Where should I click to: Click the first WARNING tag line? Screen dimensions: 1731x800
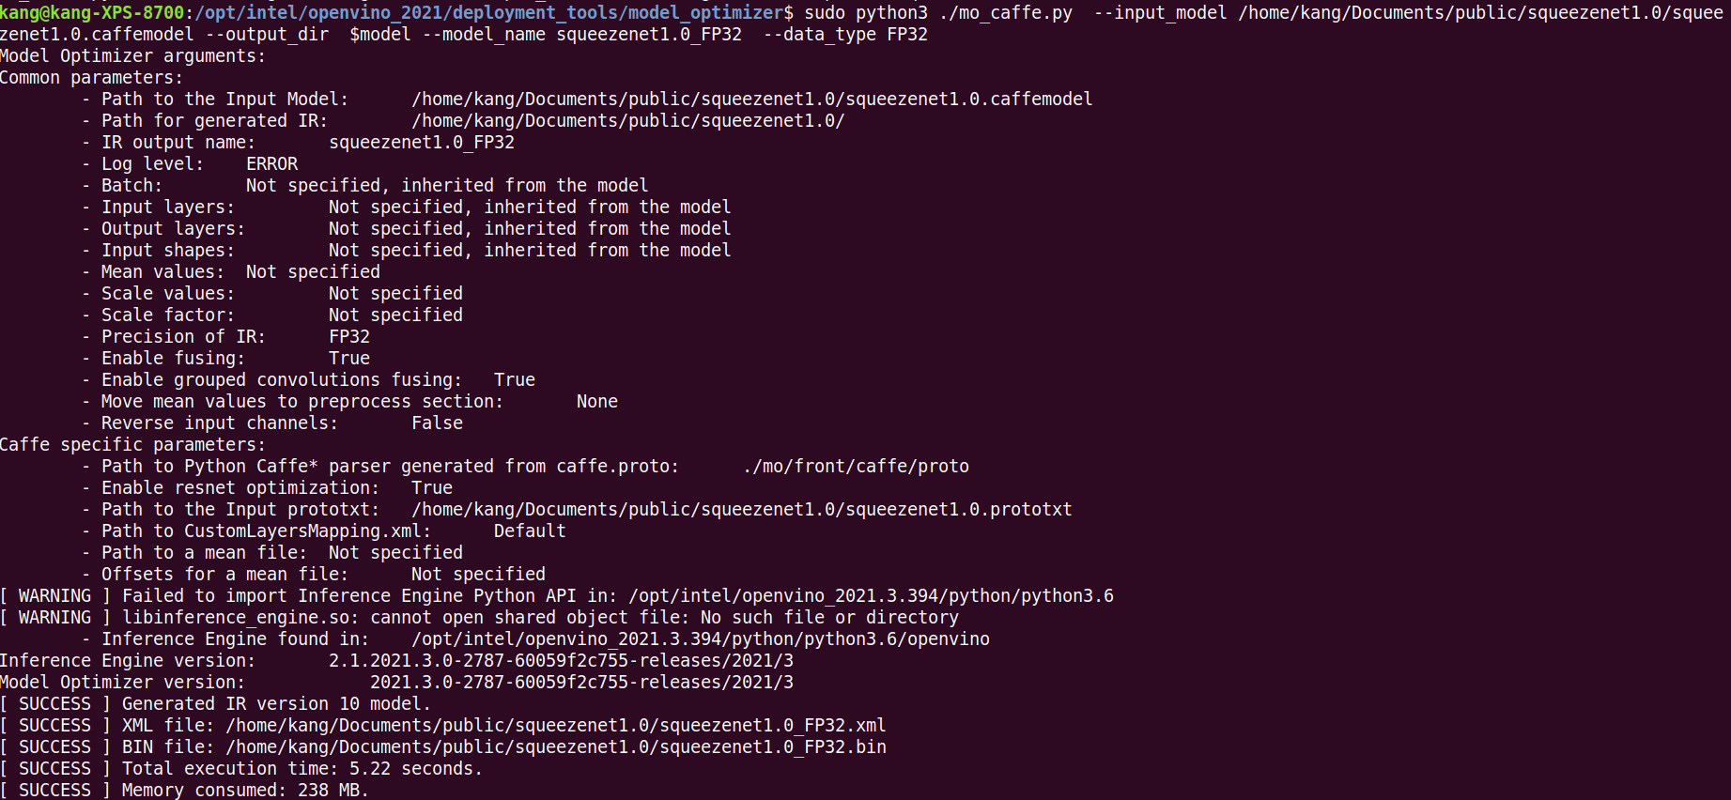coord(557,595)
